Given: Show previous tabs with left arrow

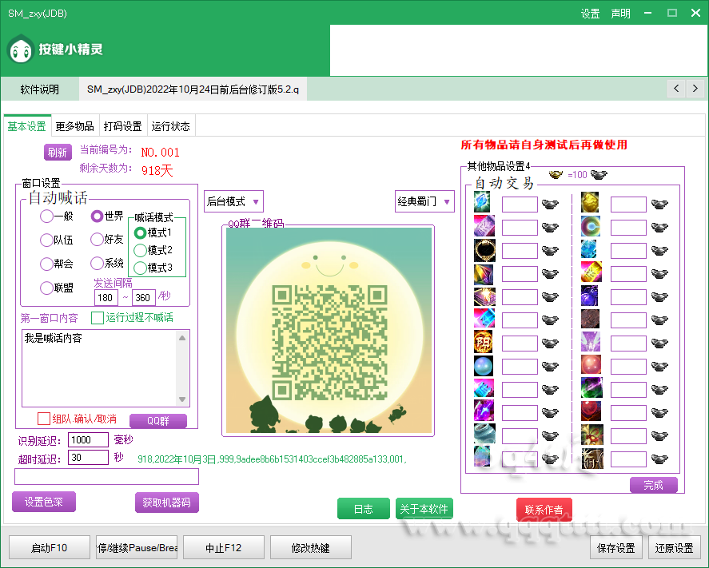Looking at the screenshot, I should 676,88.
